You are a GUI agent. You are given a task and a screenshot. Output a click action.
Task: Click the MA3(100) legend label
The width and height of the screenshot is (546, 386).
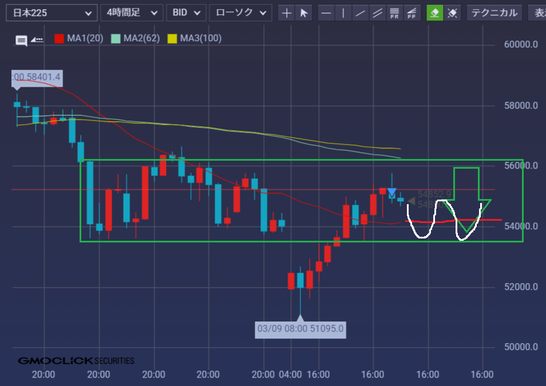tap(200, 39)
